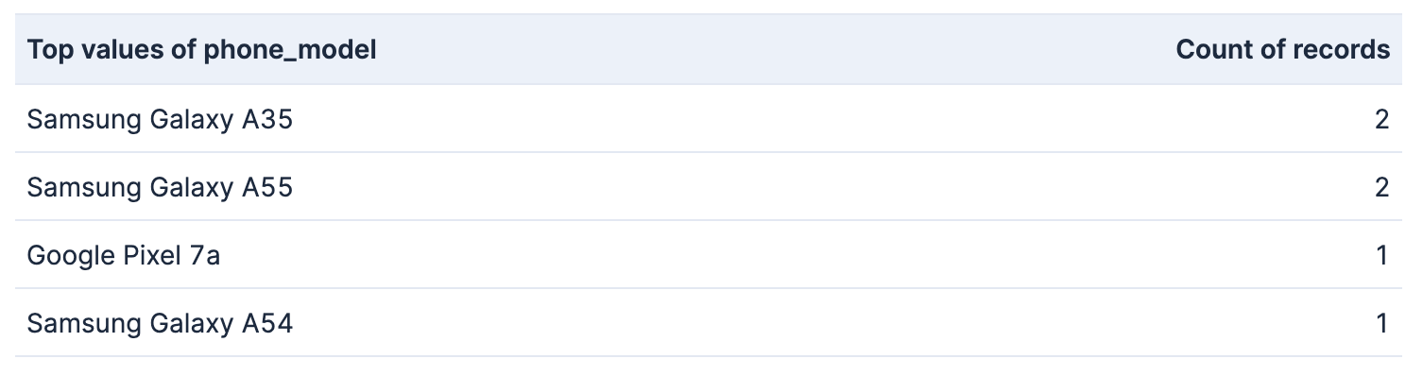
Task: Click count value for Google Pixel 7a
Action: point(1382,256)
